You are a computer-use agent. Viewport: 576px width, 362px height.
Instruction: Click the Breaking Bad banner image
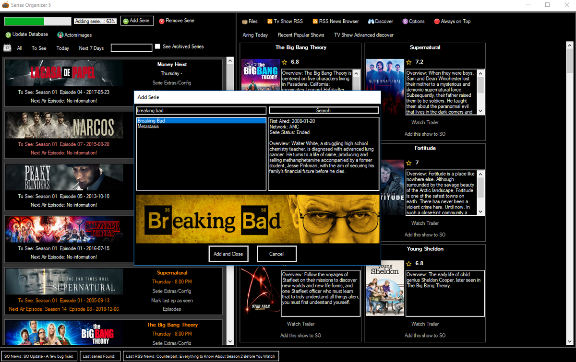(257, 219)
